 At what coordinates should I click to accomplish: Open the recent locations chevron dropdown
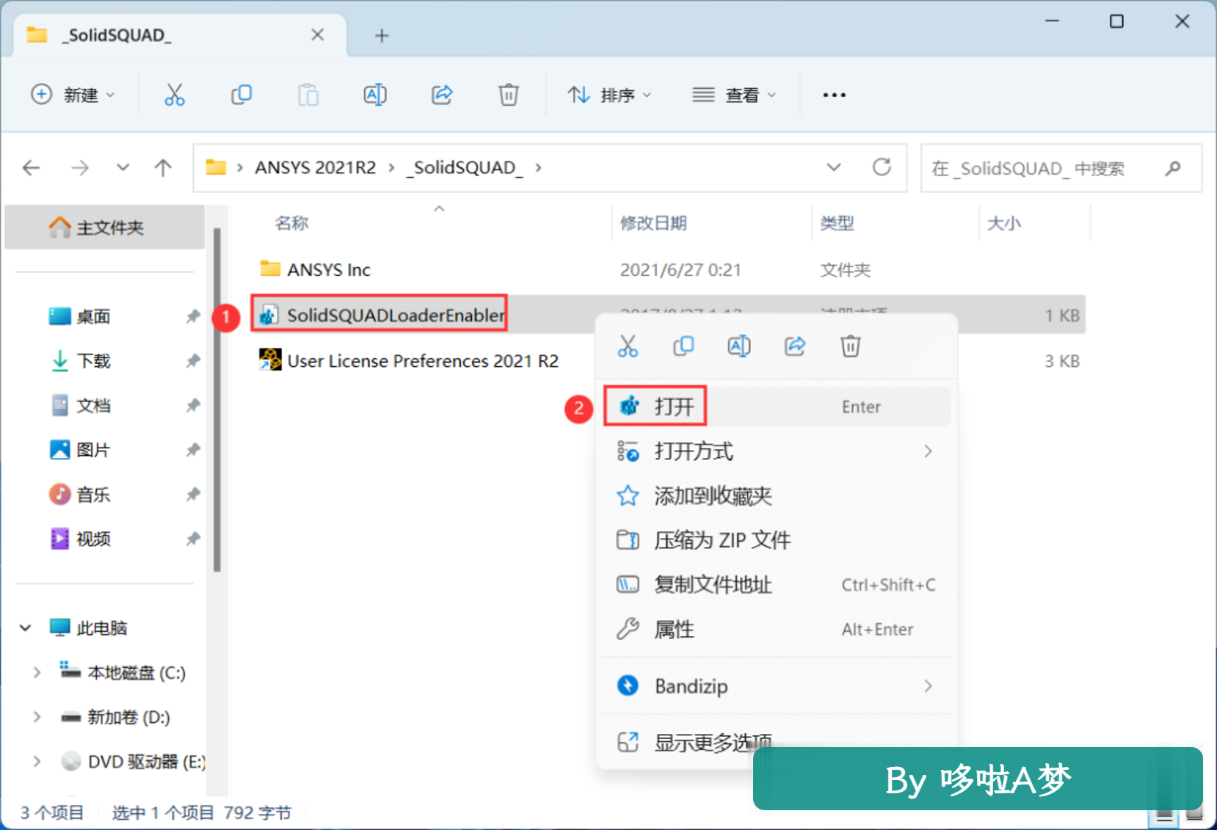(123, 168)
